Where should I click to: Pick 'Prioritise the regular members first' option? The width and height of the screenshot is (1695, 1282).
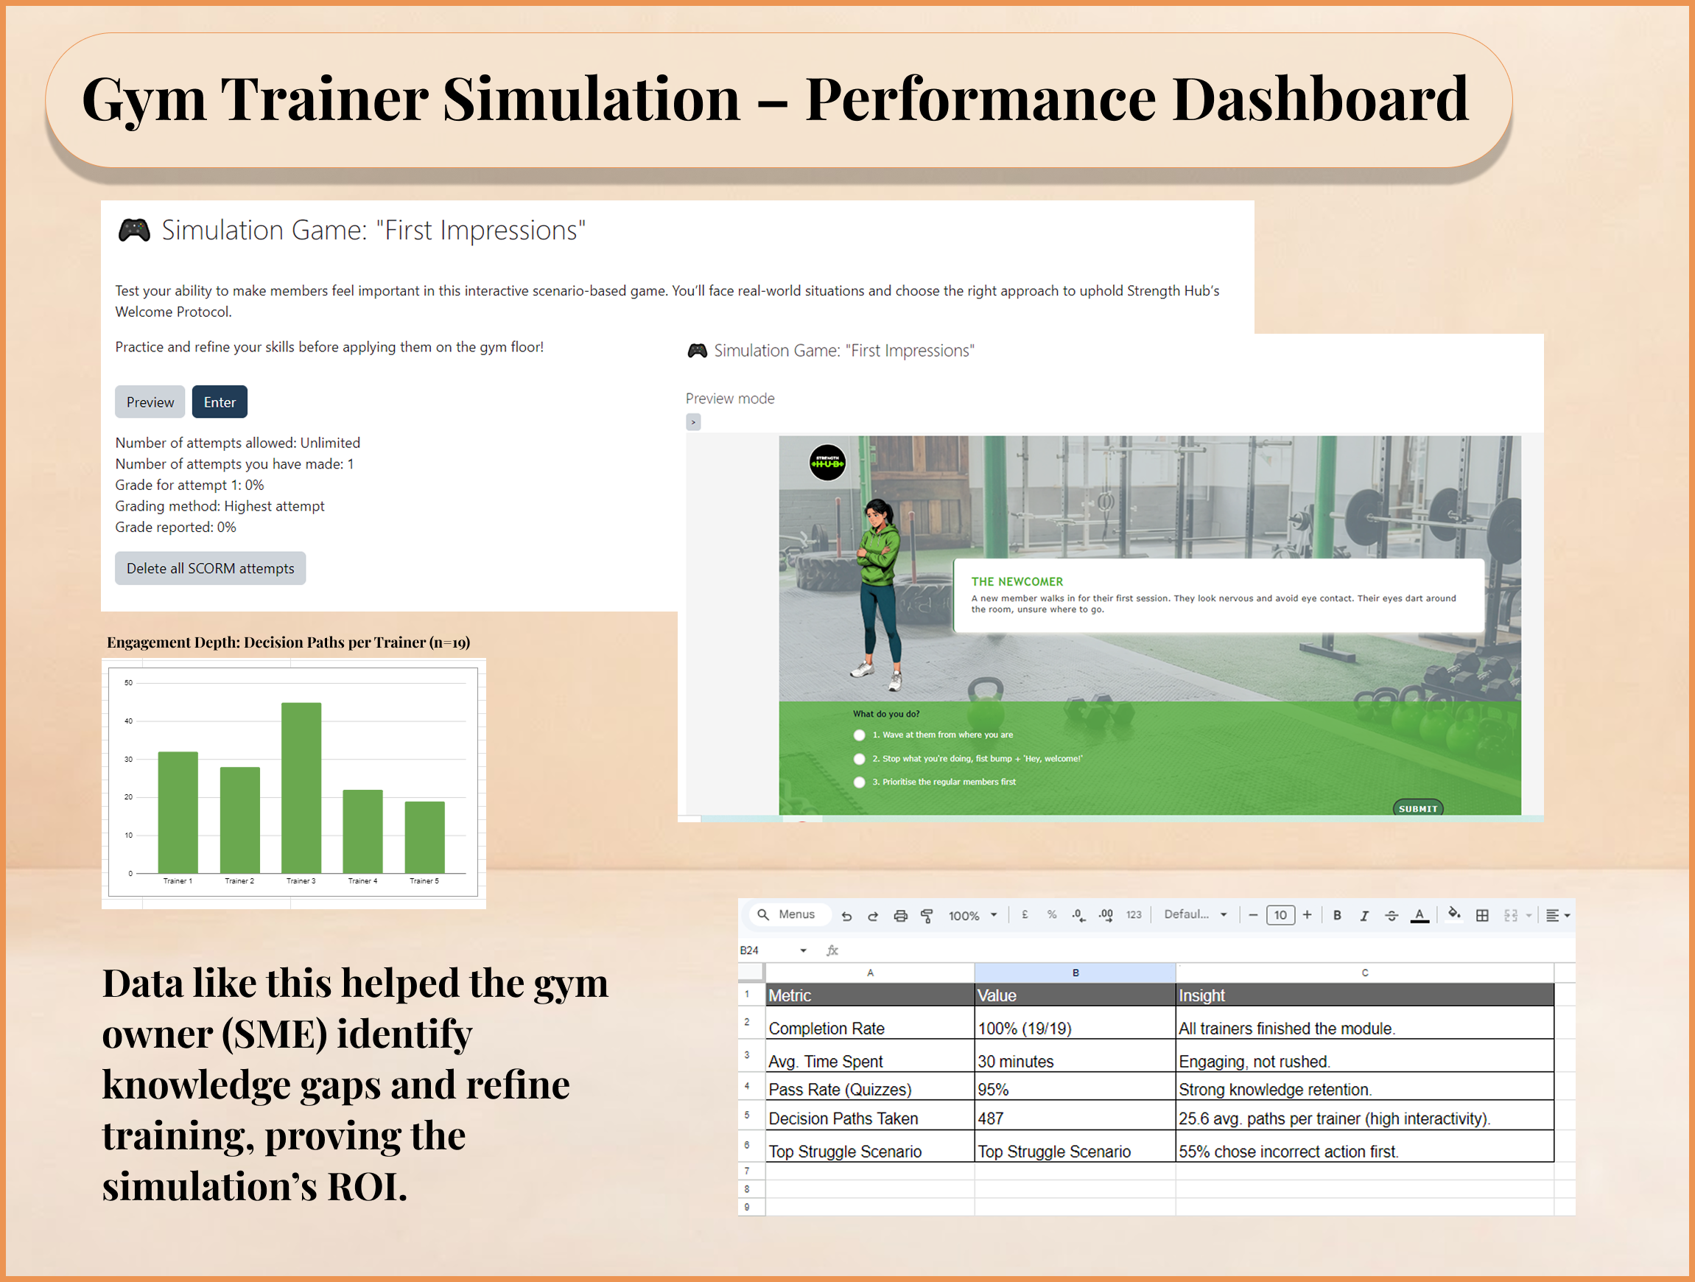pyautogui.click(x=860, y=782)
